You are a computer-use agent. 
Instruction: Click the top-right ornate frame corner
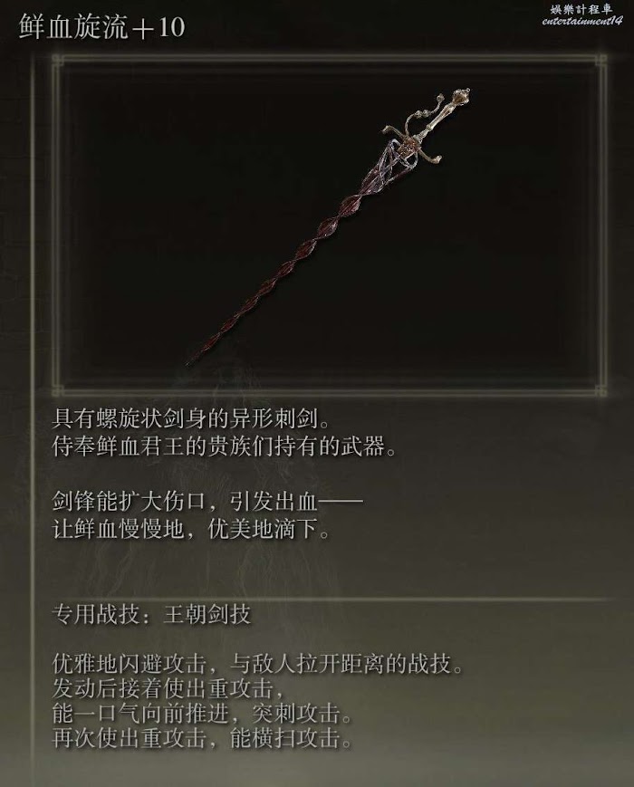[600, 62]
